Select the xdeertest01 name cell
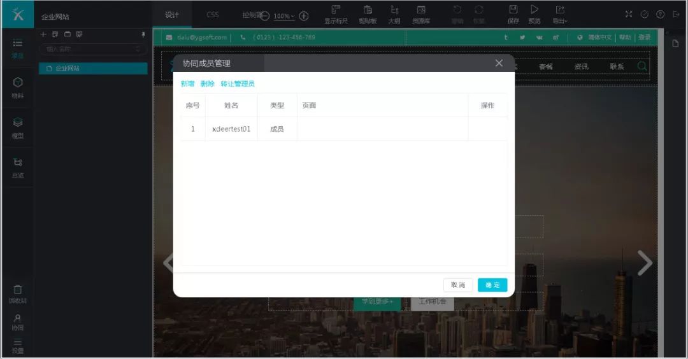The image size is (688, 359). [231, 129]
